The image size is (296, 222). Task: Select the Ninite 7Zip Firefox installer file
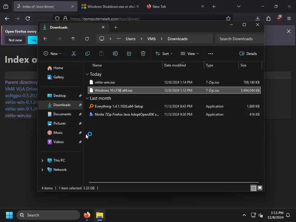[174, 114]
